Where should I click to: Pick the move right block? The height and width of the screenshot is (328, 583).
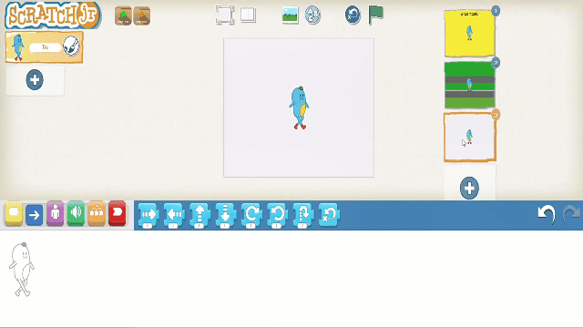click(x=148, y=215)
